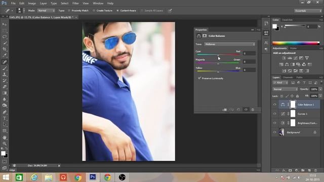Select the Spot Healing Brush tool
Image resolution: width=324 pixels, height=182 pixels.
click(x=5, y=62)
